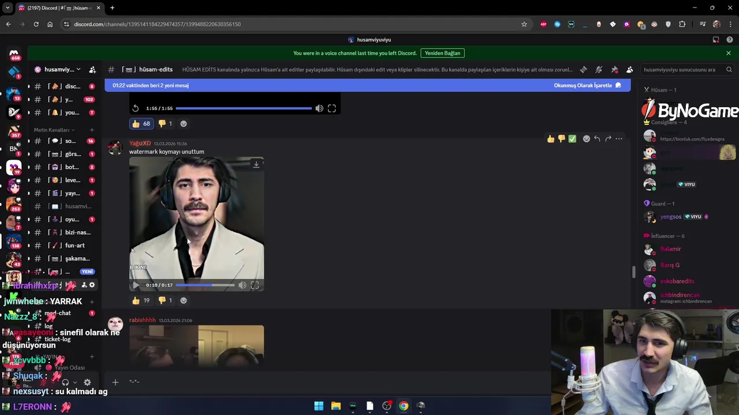Mute the 1:55 video volume

319,108
